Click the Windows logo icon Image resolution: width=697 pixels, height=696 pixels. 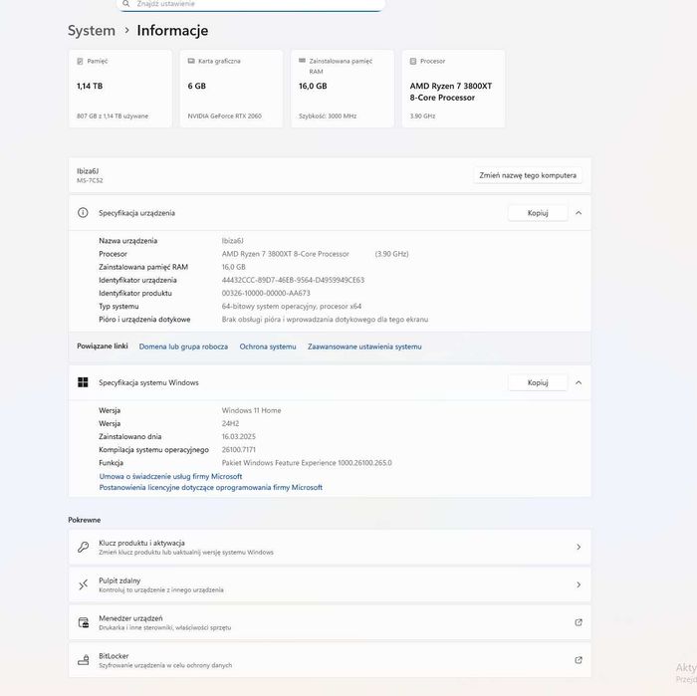coord(84,382)
